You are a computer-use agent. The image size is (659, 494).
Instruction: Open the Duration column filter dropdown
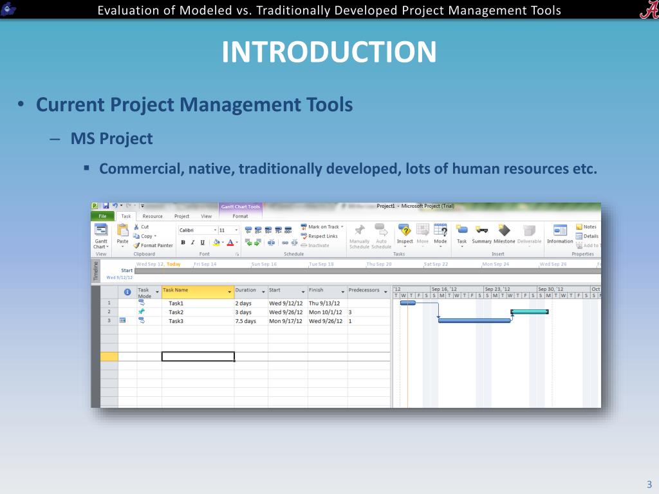coord(263,291)
